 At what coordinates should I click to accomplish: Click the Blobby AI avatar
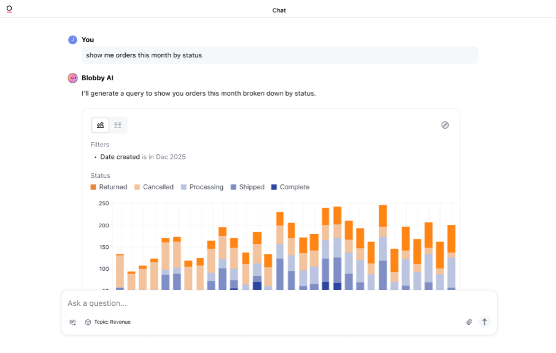pyautogui.click(x=72, y=78)
